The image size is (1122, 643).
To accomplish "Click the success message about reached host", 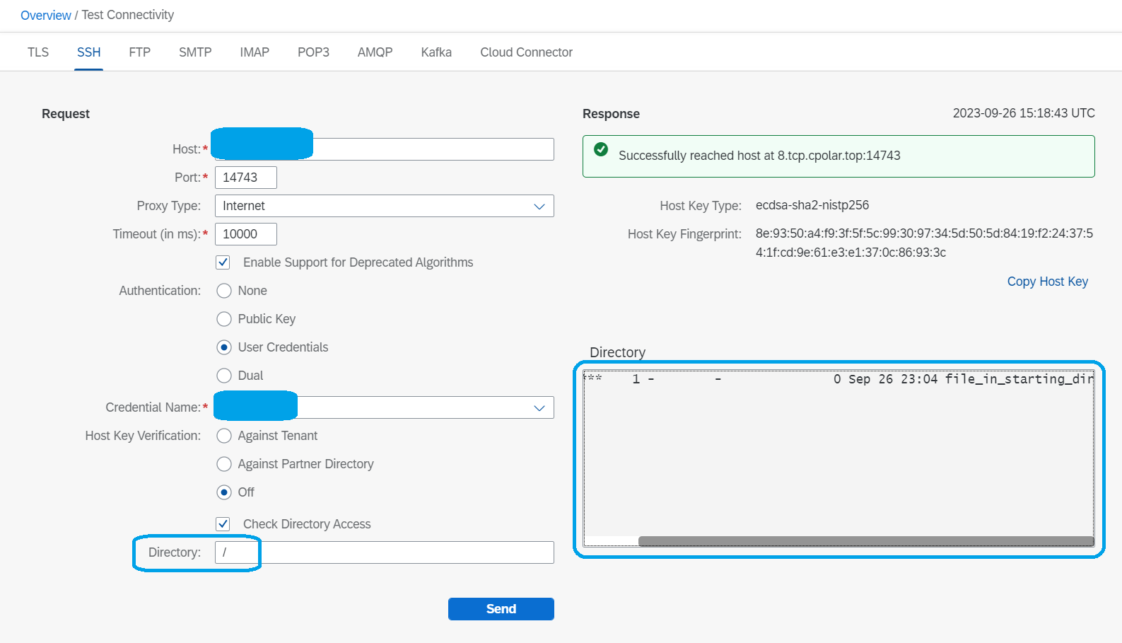I will [759, 156].
